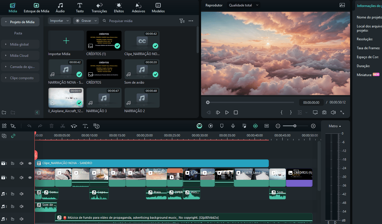Toggle the timeline link chain icon

pos(13,136)
